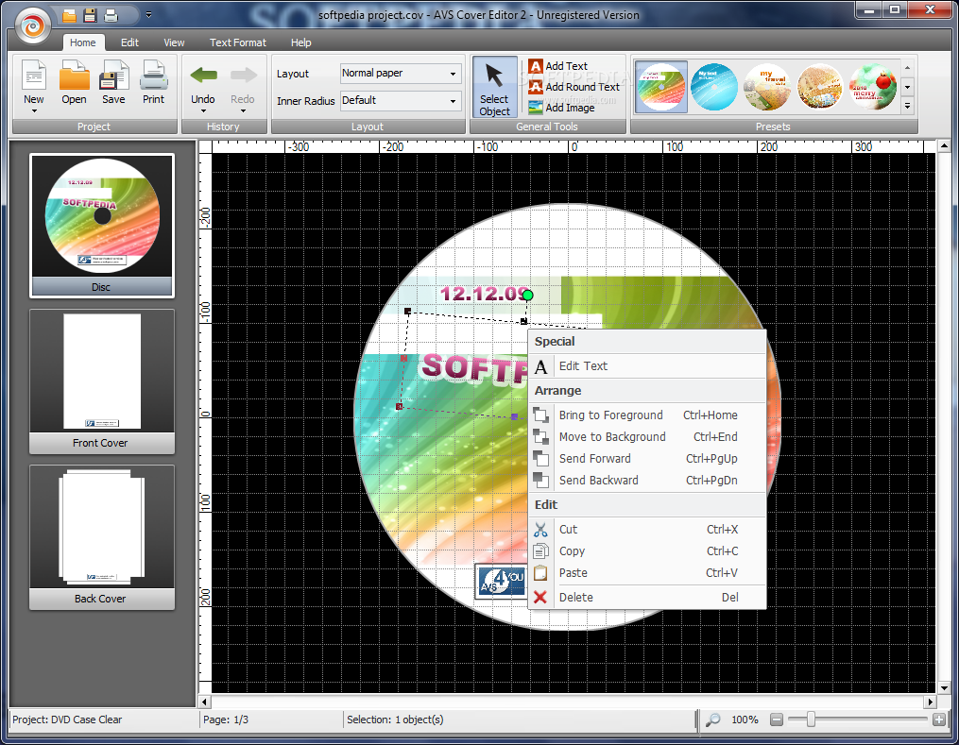Viewport: 959px width, 745px height.
Task: Open the Help ribbon tab
Action: (x=300, y=42)
